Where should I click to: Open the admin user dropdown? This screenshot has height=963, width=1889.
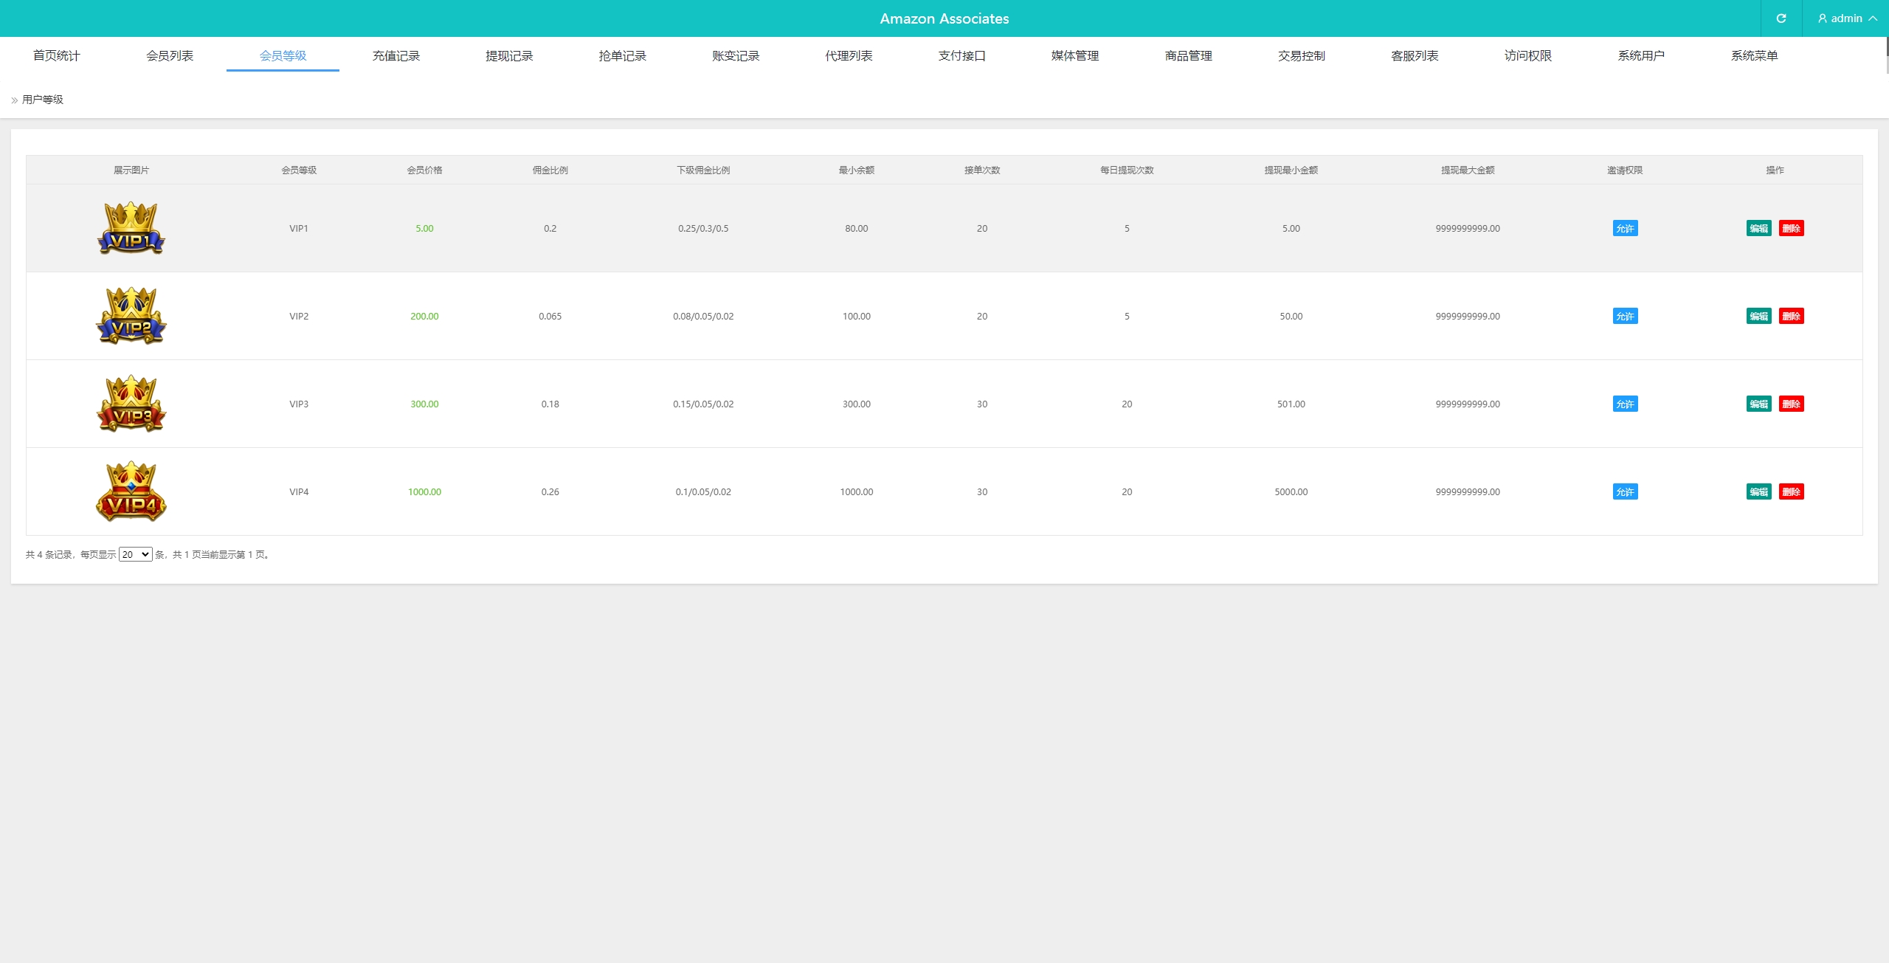pyautogui.click(x=1846, y=18)
